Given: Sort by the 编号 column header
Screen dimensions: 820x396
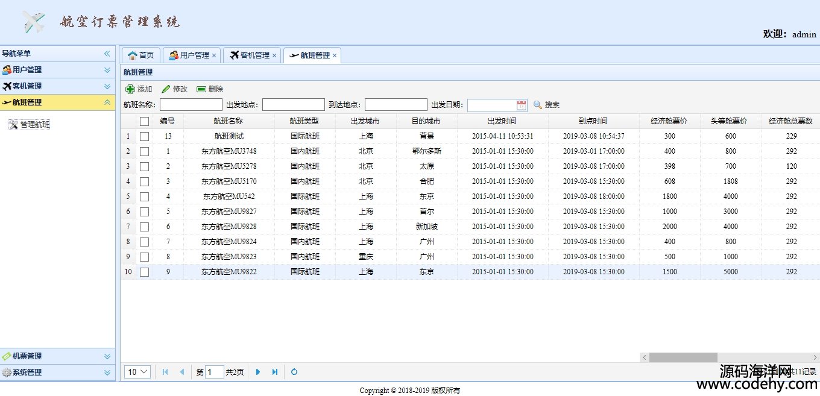Looking at the screenshot, I should [x=167, y=121].
